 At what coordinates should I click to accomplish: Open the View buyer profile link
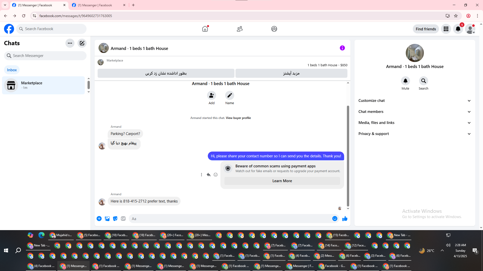pyautogui.click(x=238, y=118)
